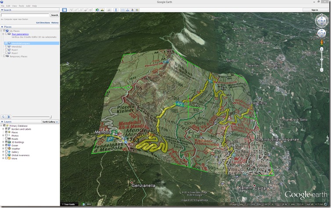Open the Earth Gallery button

[x=50, y=122]
